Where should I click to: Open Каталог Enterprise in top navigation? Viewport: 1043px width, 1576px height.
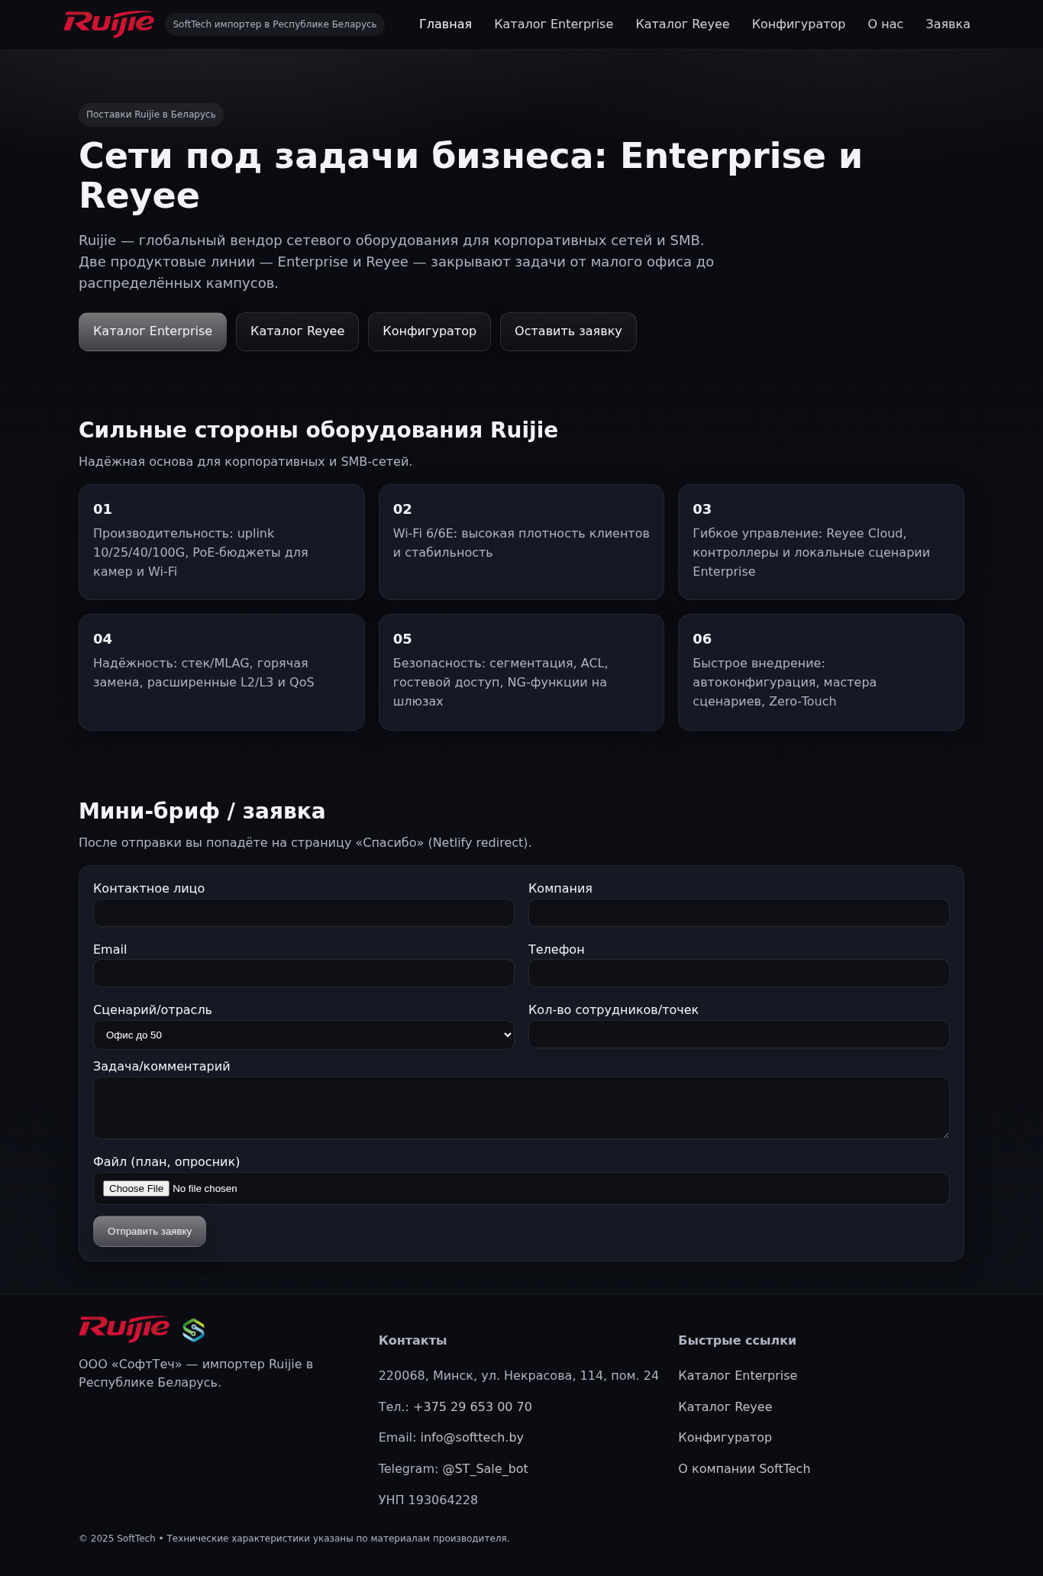(554, 24)
